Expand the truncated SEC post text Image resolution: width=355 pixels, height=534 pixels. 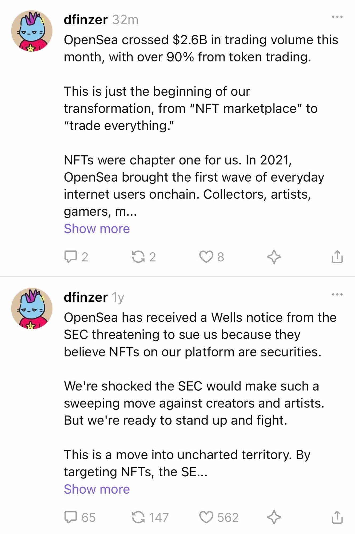tap(97, 489)
